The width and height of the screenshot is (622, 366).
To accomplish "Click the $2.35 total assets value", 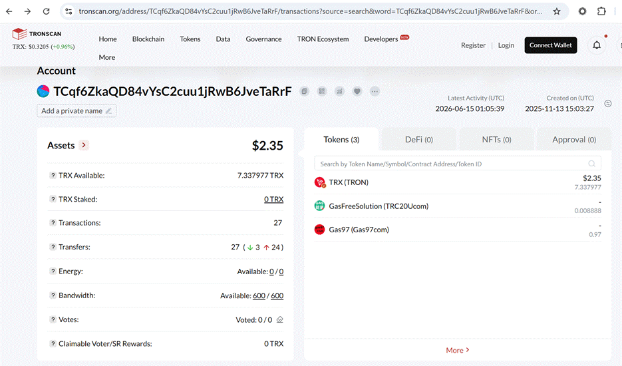I will click(x=268, y=145).
